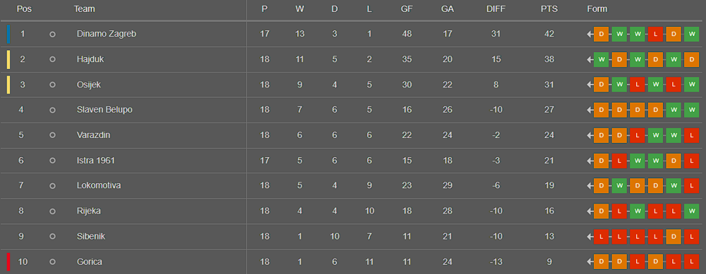Screen dimensions: 706x274
Task: Click Rijeka's final green W form badge
Action: pos(691,211)
